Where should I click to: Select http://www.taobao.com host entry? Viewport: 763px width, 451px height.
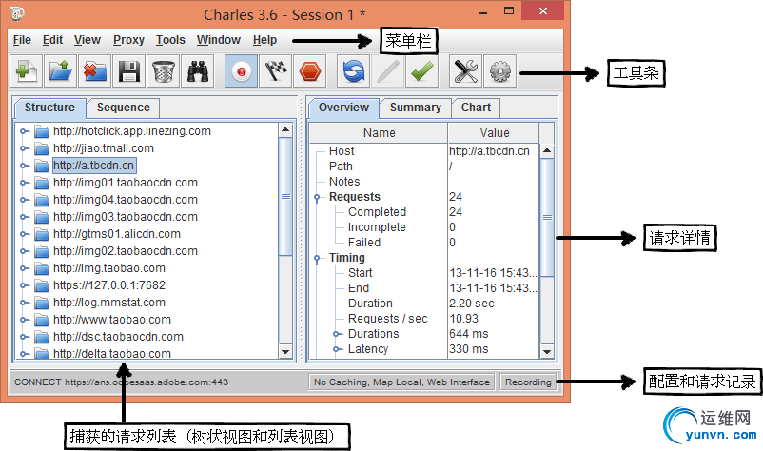pos(112,320)
